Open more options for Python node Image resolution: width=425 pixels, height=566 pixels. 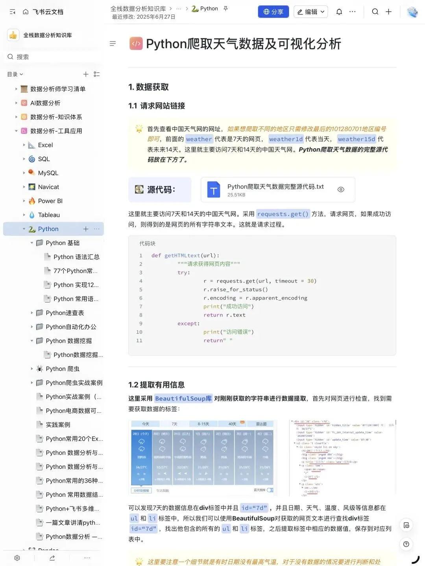(97, 229)
